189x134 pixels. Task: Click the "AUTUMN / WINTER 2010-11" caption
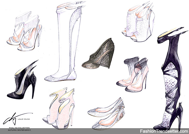[x=19, y=130]
